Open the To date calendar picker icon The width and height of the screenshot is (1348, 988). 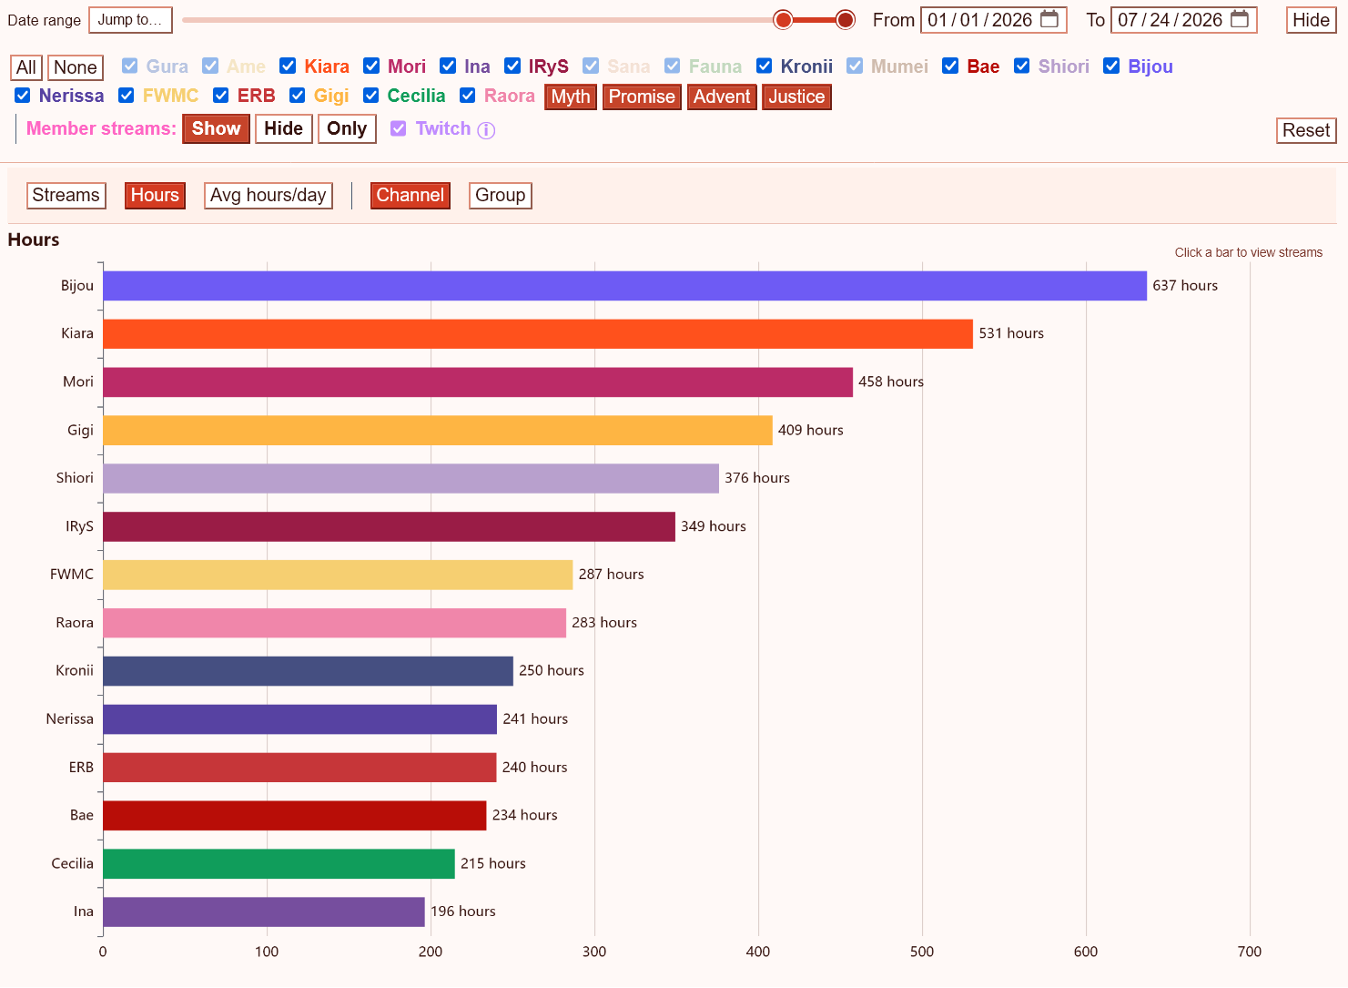1240,19
